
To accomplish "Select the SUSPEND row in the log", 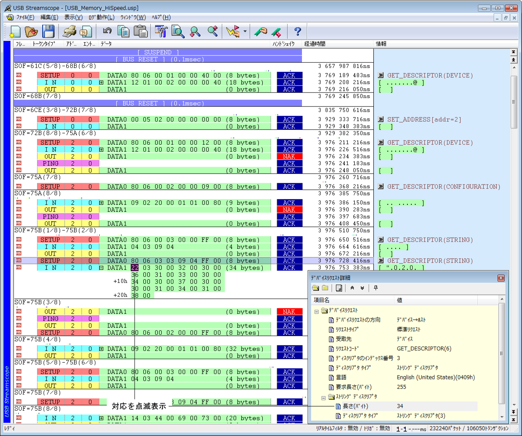I will click(x=158, y=52).
